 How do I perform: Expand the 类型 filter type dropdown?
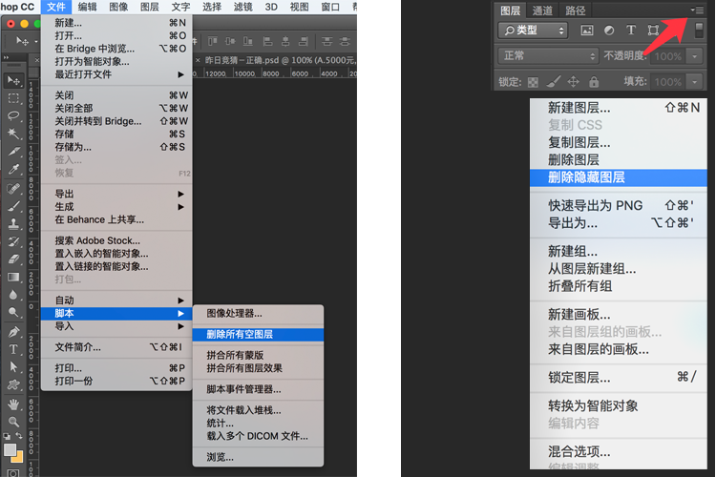tap(533, 31)
